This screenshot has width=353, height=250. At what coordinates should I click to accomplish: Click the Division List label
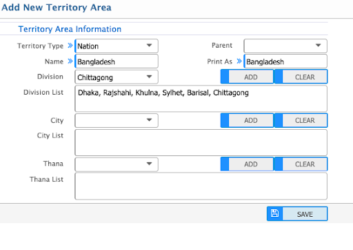pos(43,92)
